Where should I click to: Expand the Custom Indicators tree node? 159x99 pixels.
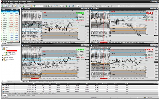click(2, 59)
